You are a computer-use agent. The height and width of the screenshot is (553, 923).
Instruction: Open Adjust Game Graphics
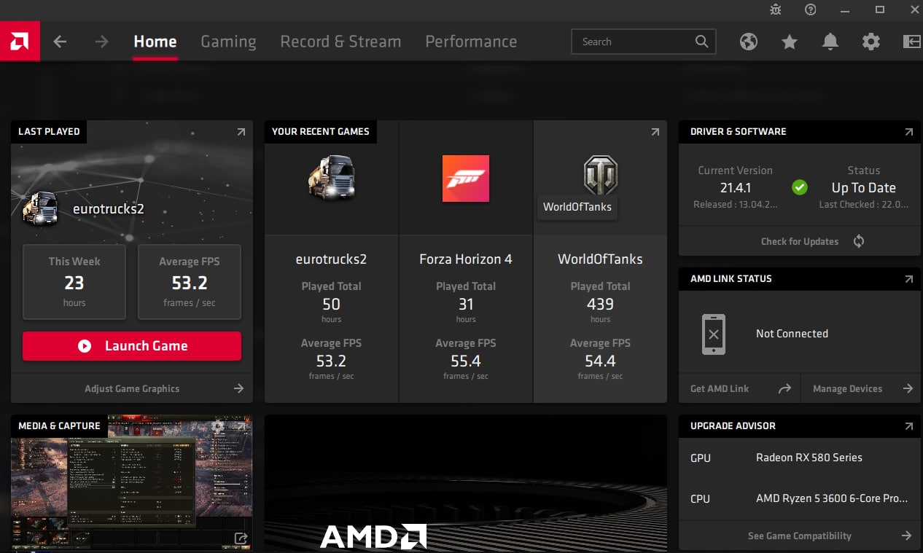coord(132,388)
